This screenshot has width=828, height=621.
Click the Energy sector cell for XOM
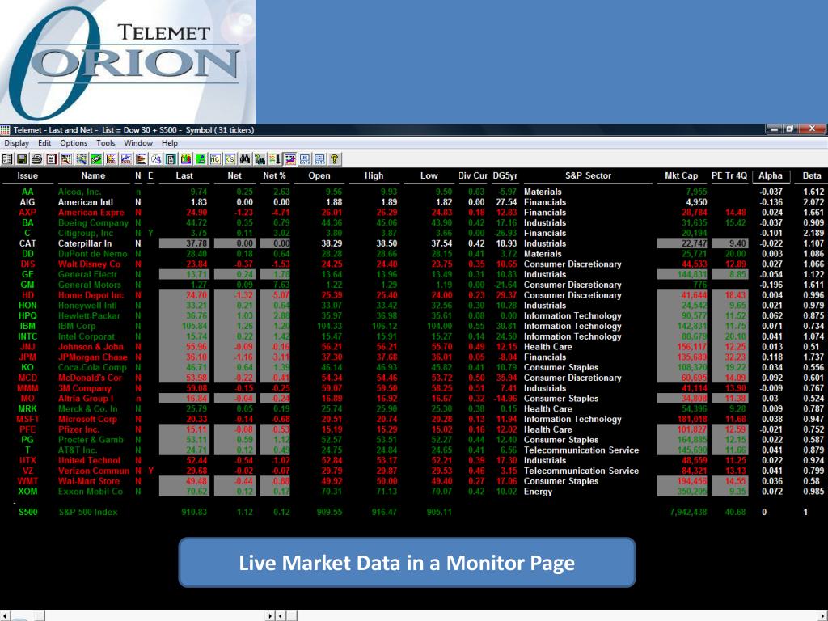(538, 492)
